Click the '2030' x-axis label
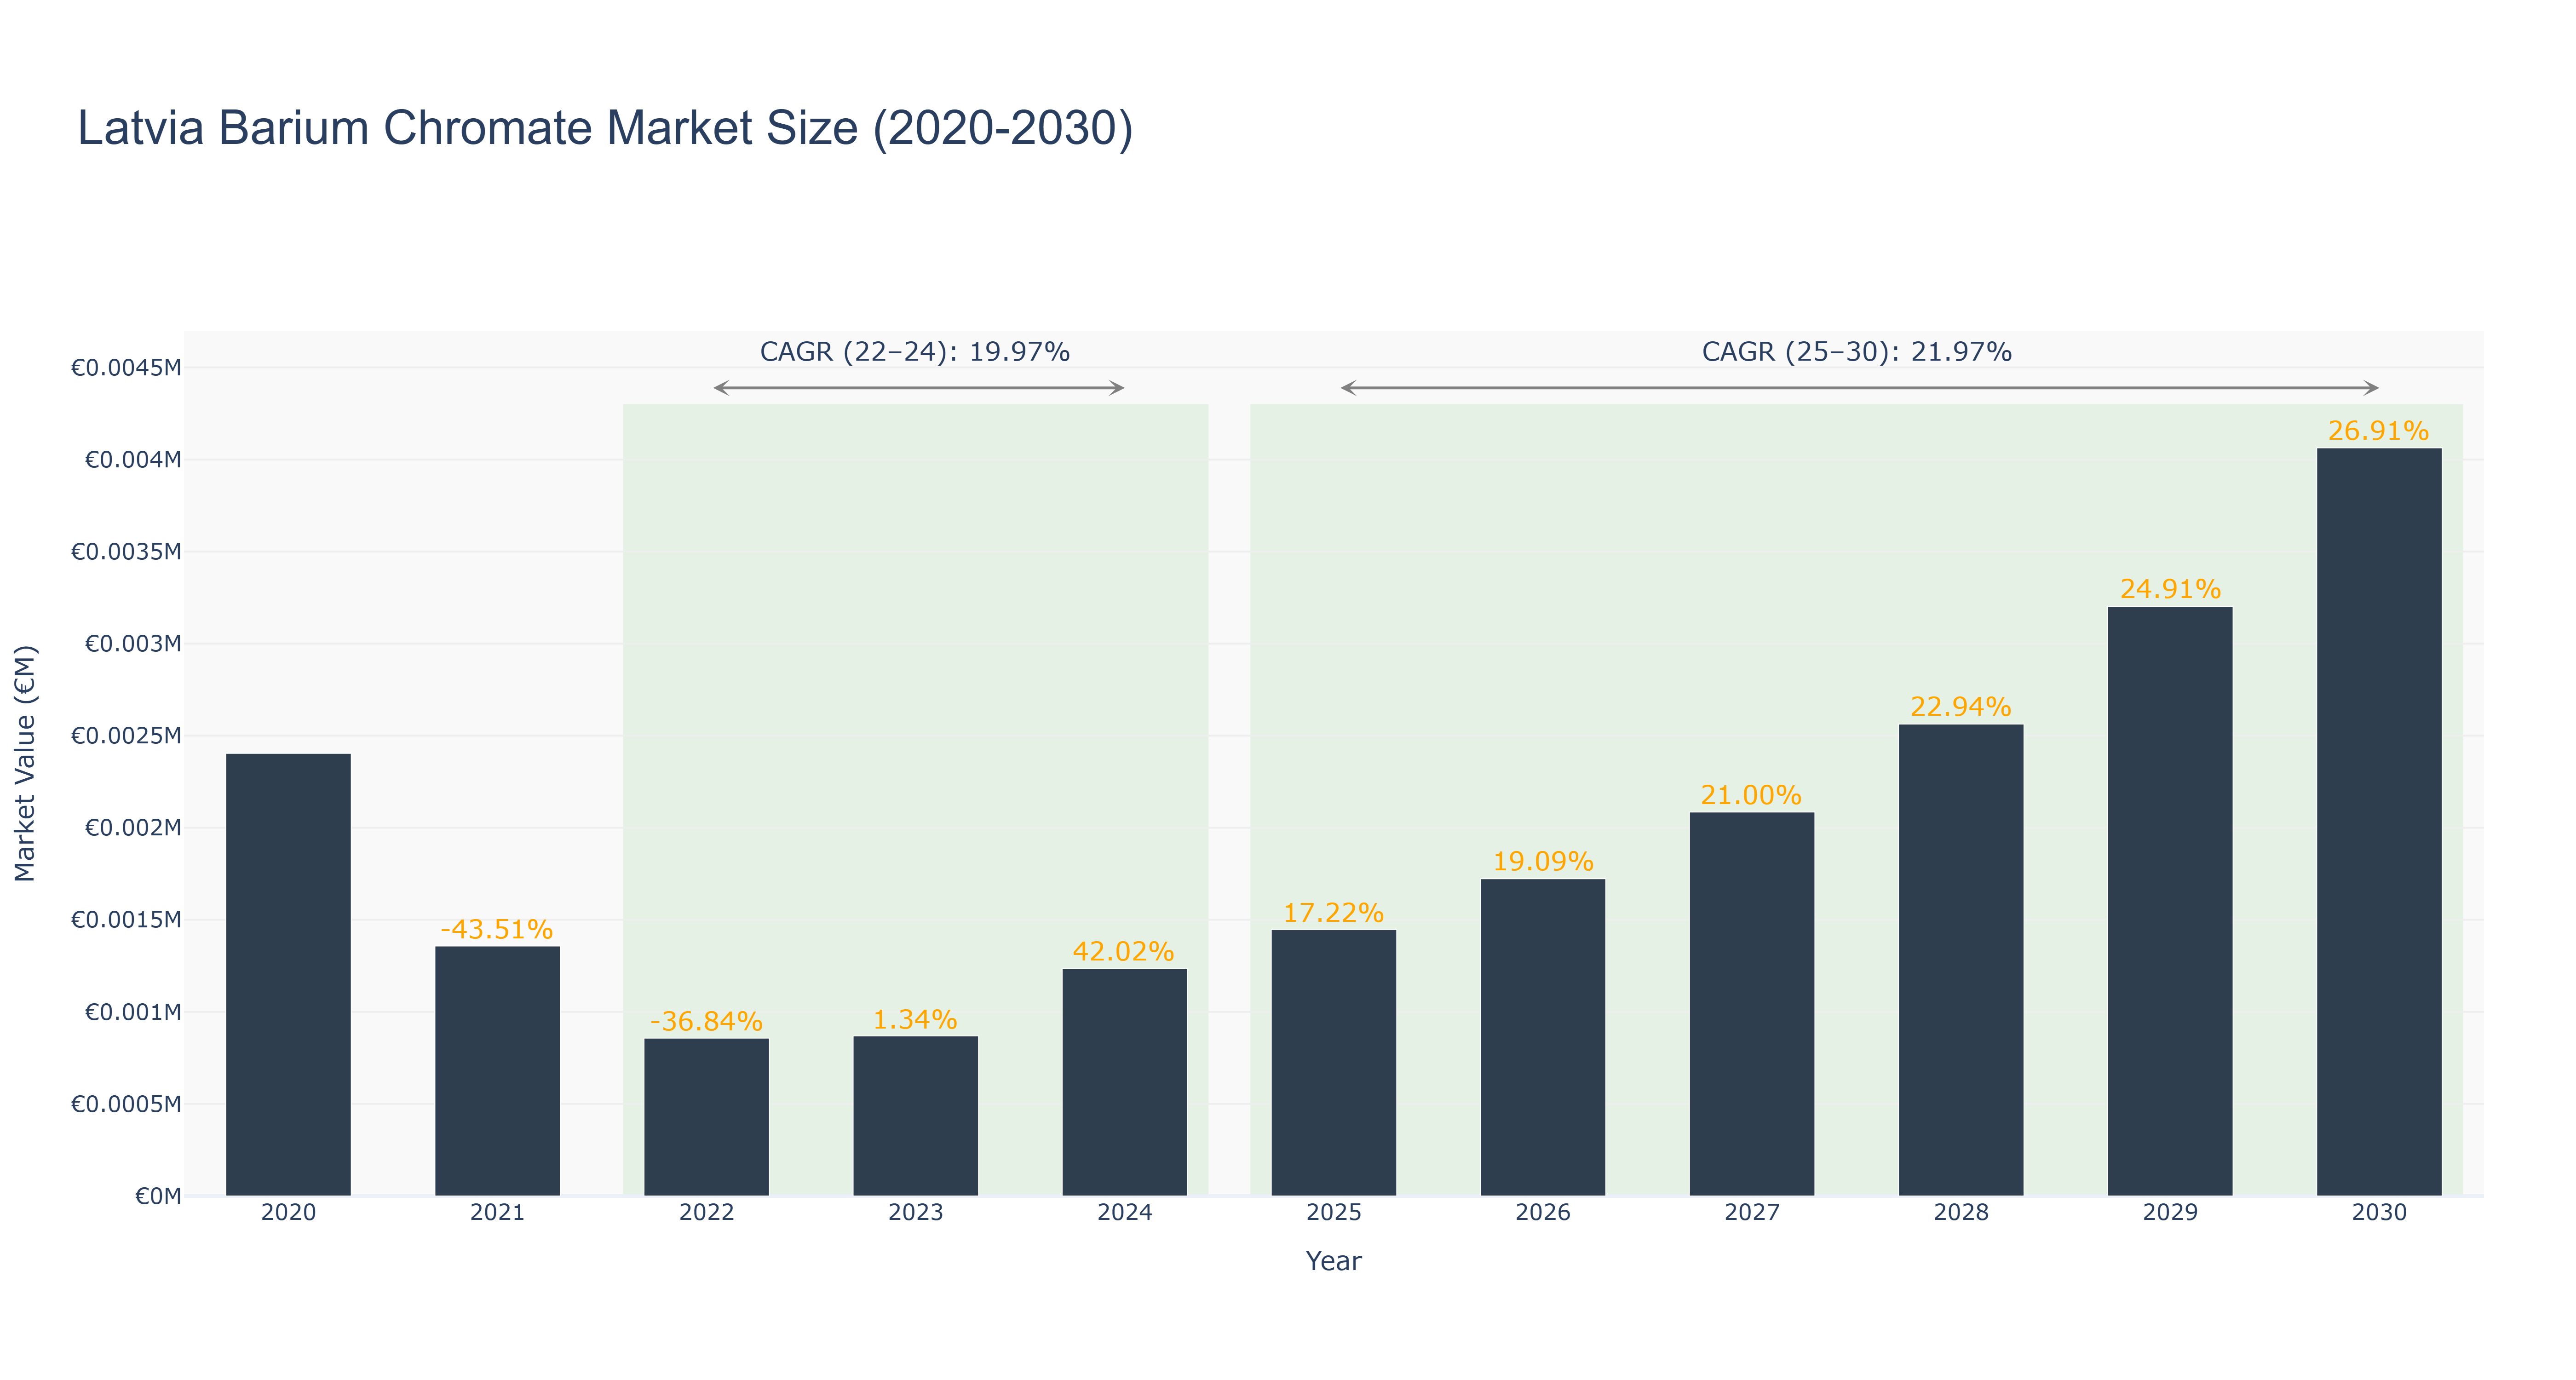 [2378, 1213]
